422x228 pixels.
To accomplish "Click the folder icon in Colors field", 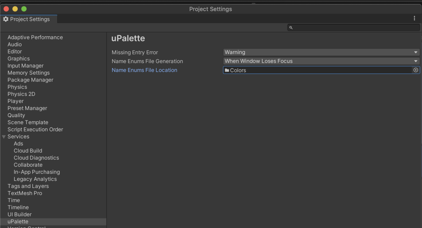I will [x=227, y=70].
